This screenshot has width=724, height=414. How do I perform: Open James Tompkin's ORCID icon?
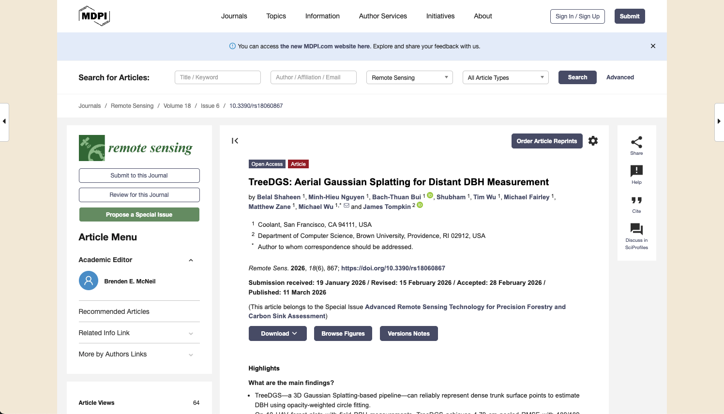tap(420, 205)
